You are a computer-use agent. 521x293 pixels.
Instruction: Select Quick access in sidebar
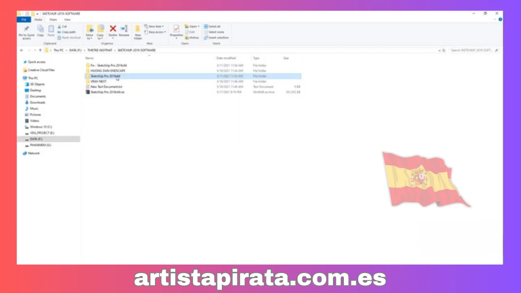34,62
